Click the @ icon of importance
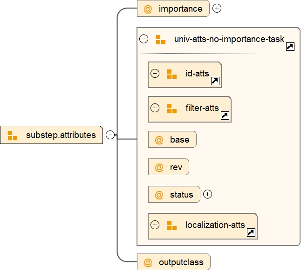Screen dimensions: 301x274 coord(148,9)
